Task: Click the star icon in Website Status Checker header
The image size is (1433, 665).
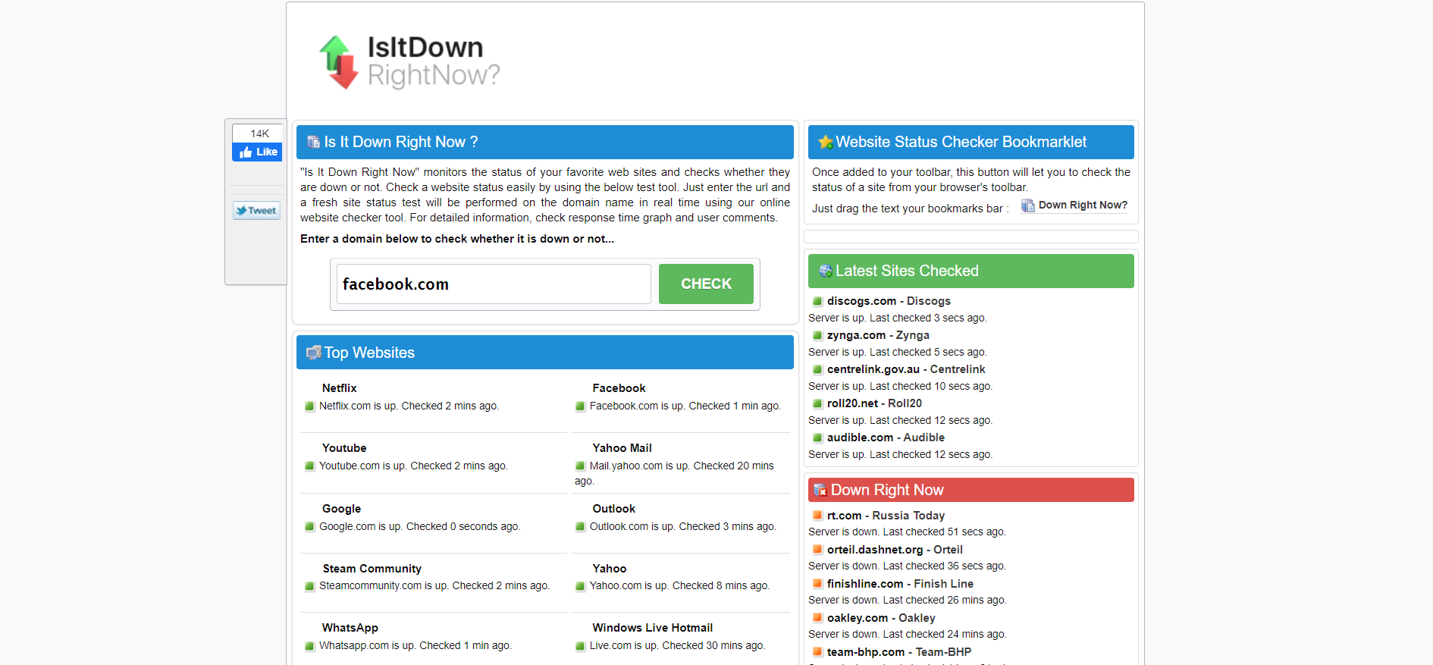Action: pyautogui.click(x=825, y=143)
